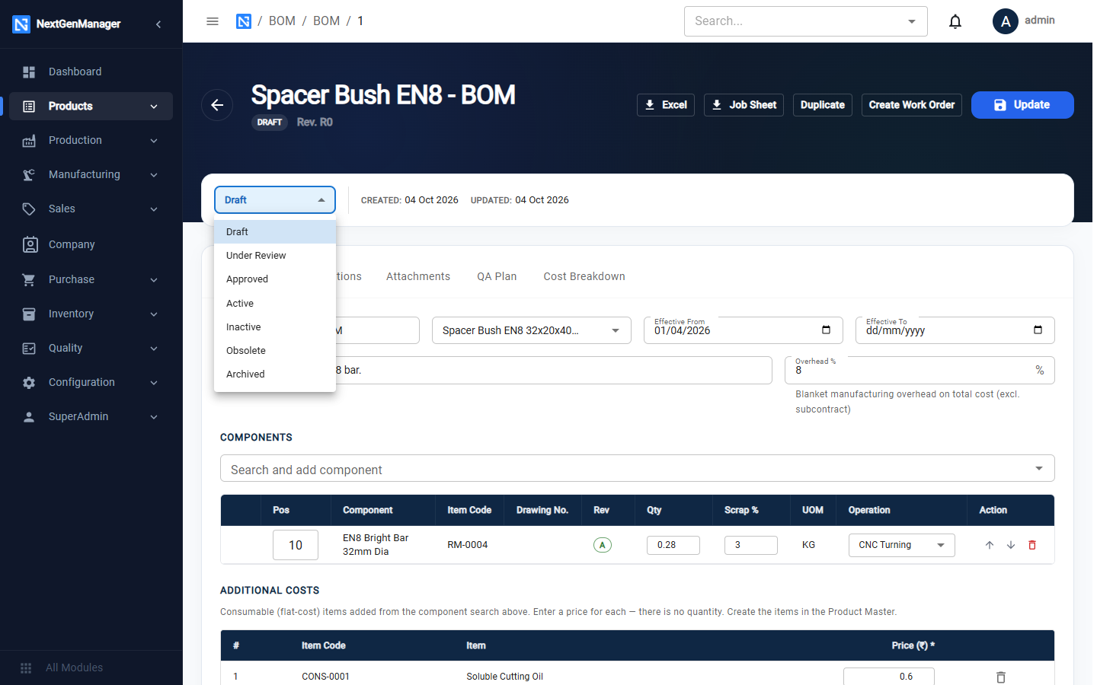This screenshot has width=1097, height=685.
Task: Open the Effective From calendar picker
Action: tap(826, 330)
